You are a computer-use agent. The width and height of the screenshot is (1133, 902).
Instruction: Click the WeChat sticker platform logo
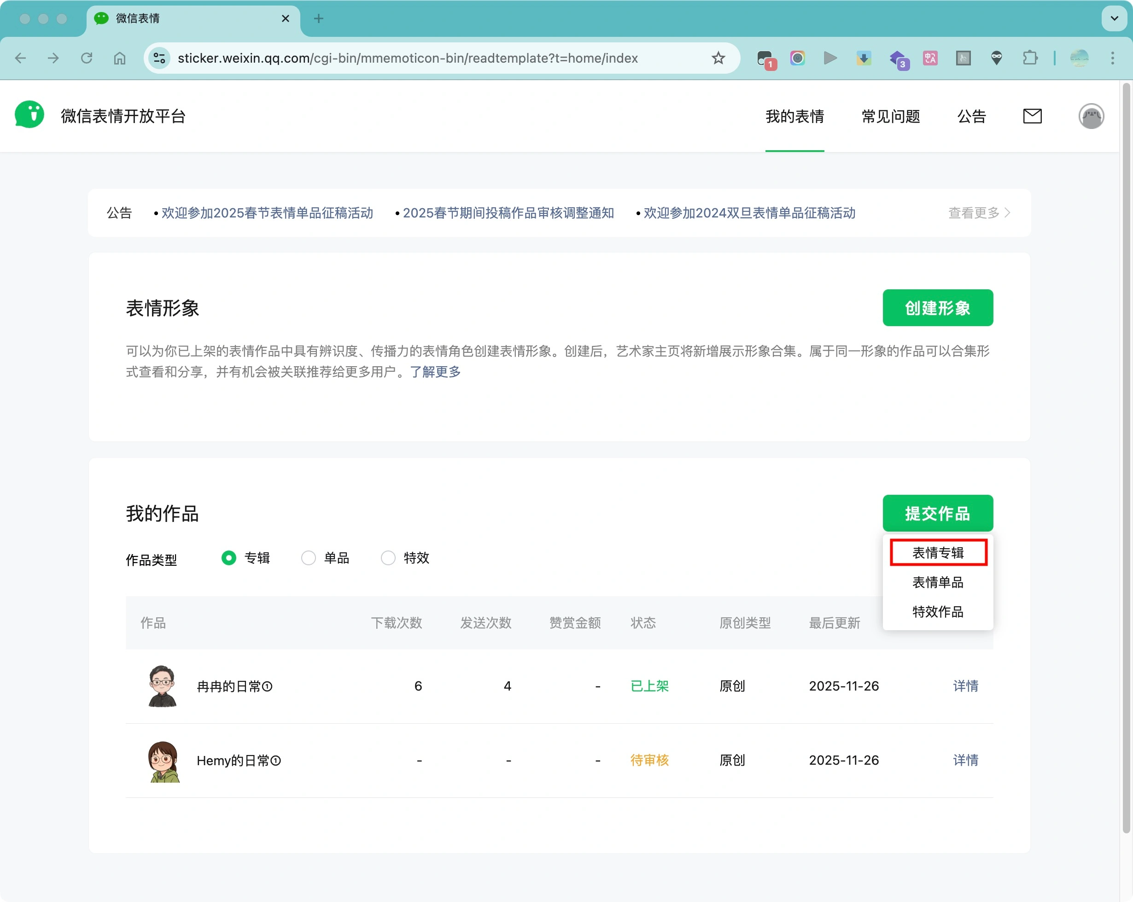click(29, 115)
